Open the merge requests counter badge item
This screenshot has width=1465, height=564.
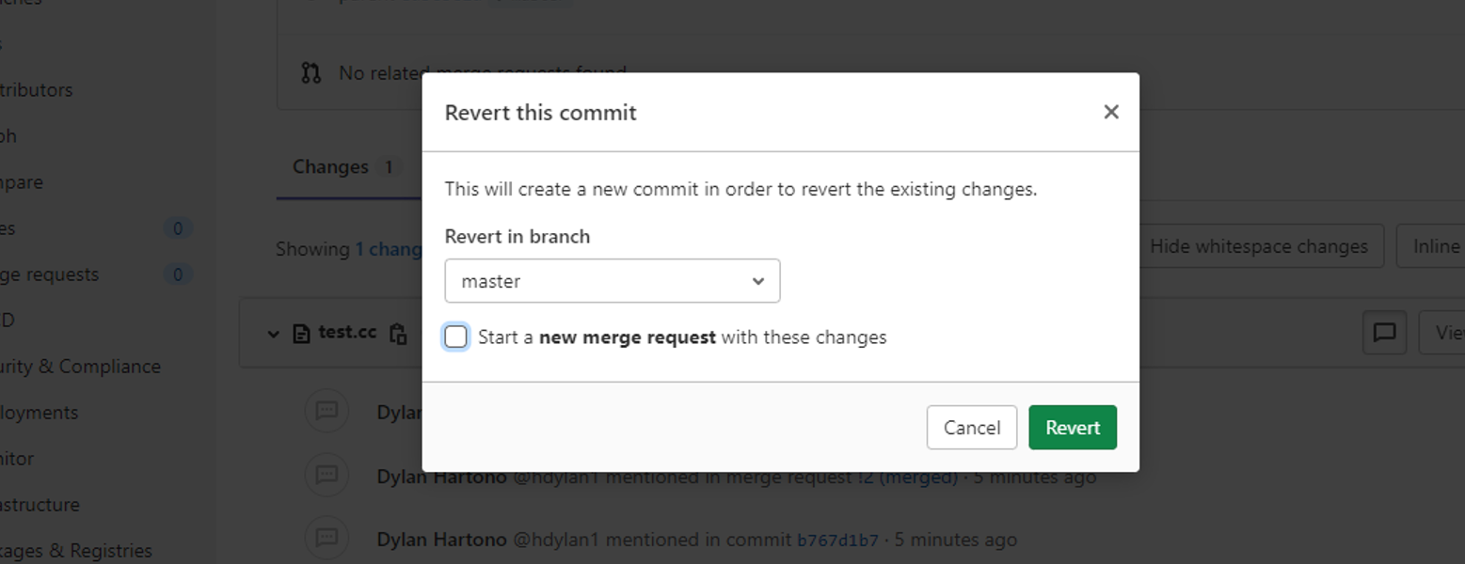point(177,274)
